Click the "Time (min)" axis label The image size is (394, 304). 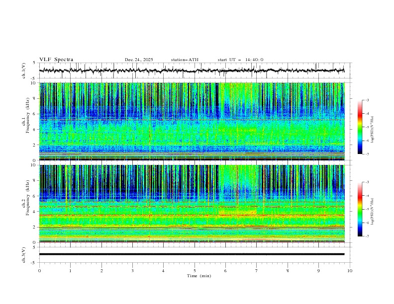click(x=199, y=276)
